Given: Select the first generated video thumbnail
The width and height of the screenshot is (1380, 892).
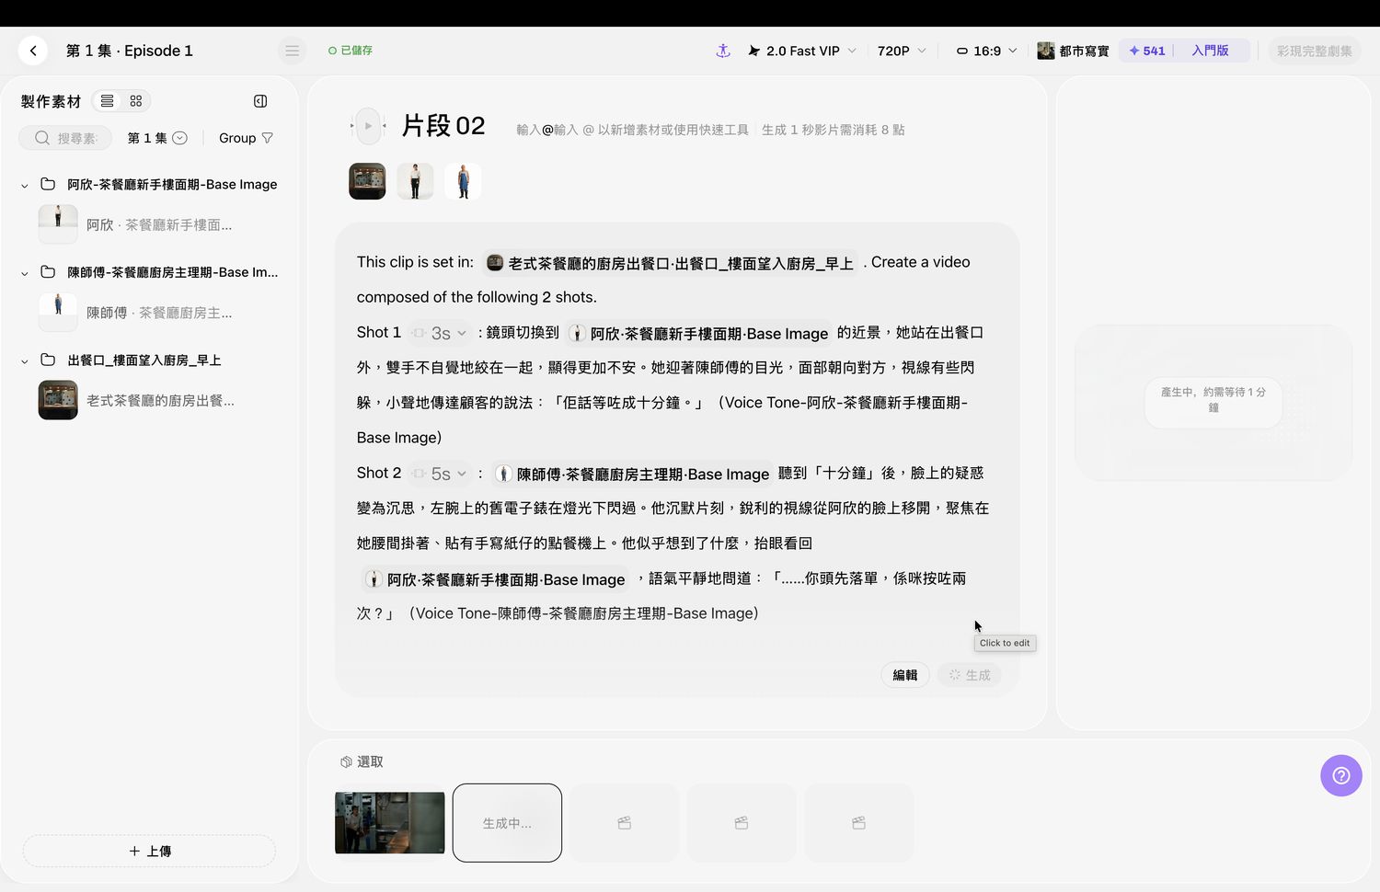Looking at the screenshot, I should click(x=389, y=823).
